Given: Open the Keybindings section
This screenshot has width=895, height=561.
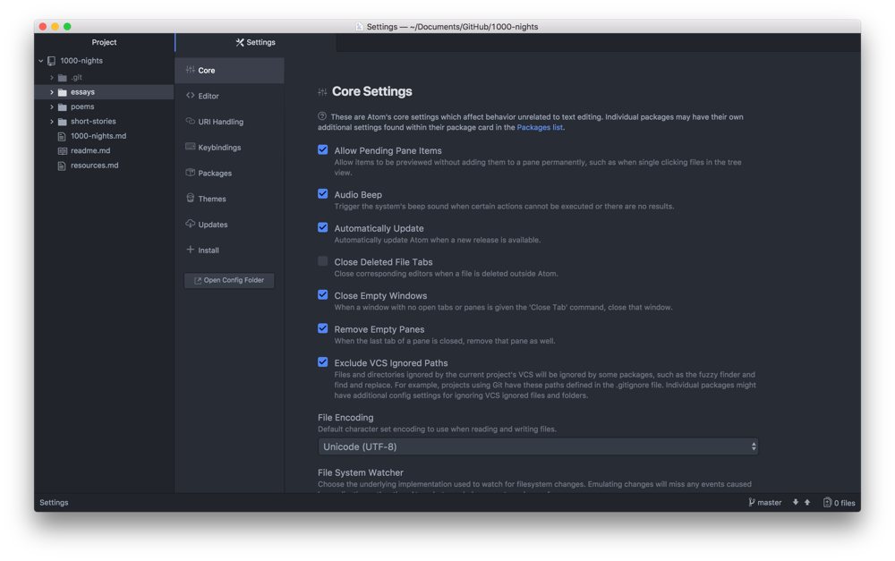Looking at the screenshot, I should tap(229, 148).
